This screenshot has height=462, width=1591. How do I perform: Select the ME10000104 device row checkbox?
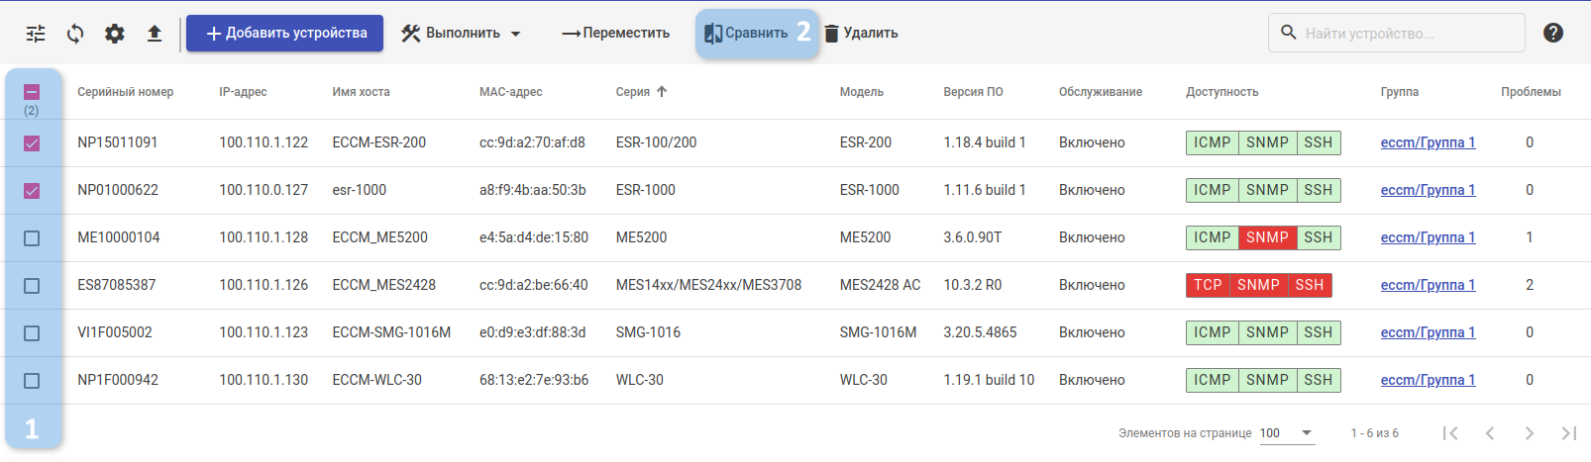coord(32,238)
